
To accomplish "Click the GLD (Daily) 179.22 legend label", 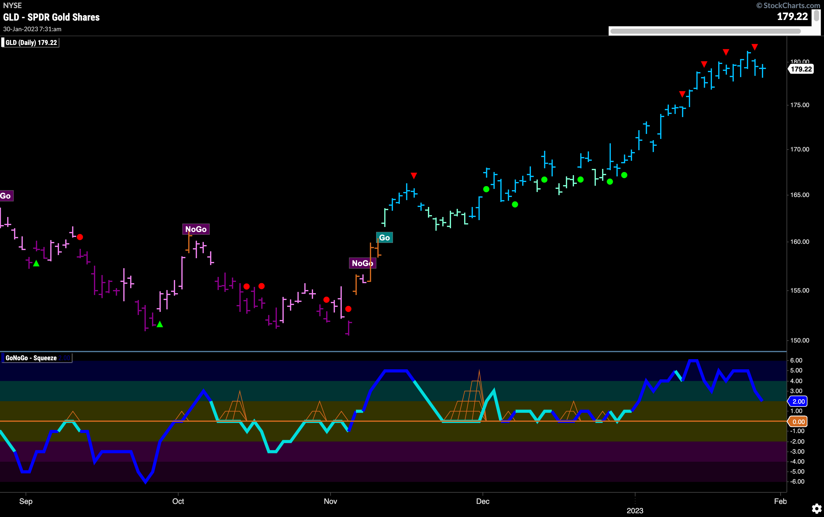I will pos(31,43).
